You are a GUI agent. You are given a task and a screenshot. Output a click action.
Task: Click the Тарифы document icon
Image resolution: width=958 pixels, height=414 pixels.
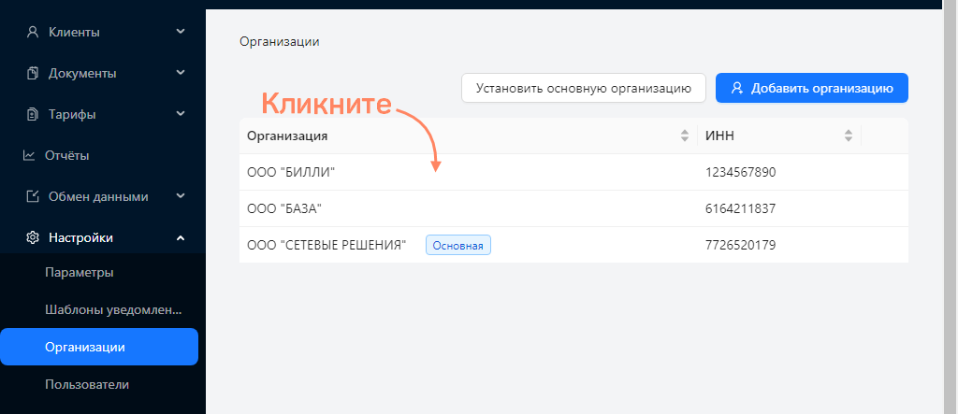[33, 114]
